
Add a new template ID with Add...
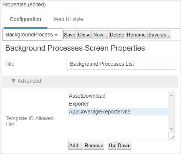pos(76,145)
